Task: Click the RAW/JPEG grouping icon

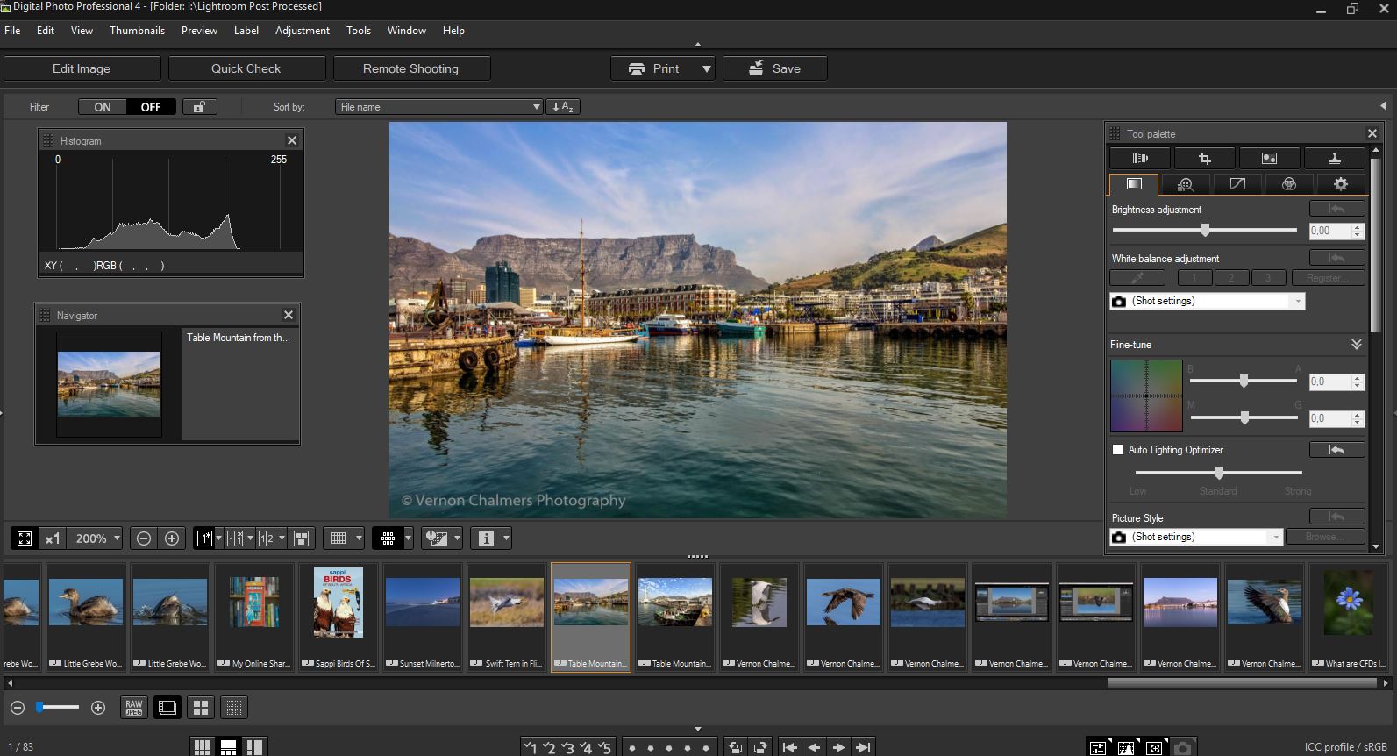Action: coord(134,707)
